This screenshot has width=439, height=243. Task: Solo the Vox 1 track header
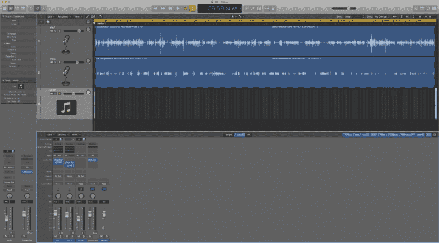point(55,31)
